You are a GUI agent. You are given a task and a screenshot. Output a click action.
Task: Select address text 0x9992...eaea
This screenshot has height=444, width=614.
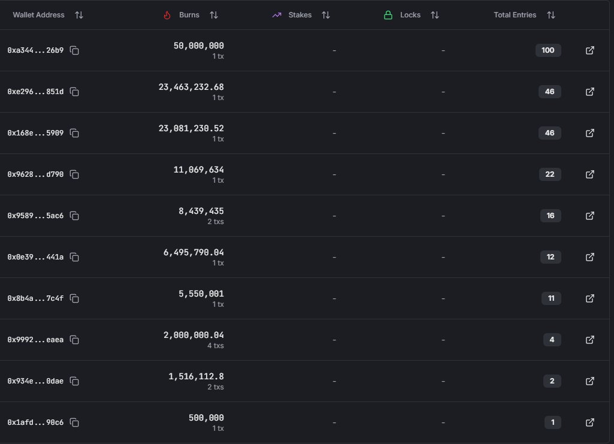pos(35,340)
